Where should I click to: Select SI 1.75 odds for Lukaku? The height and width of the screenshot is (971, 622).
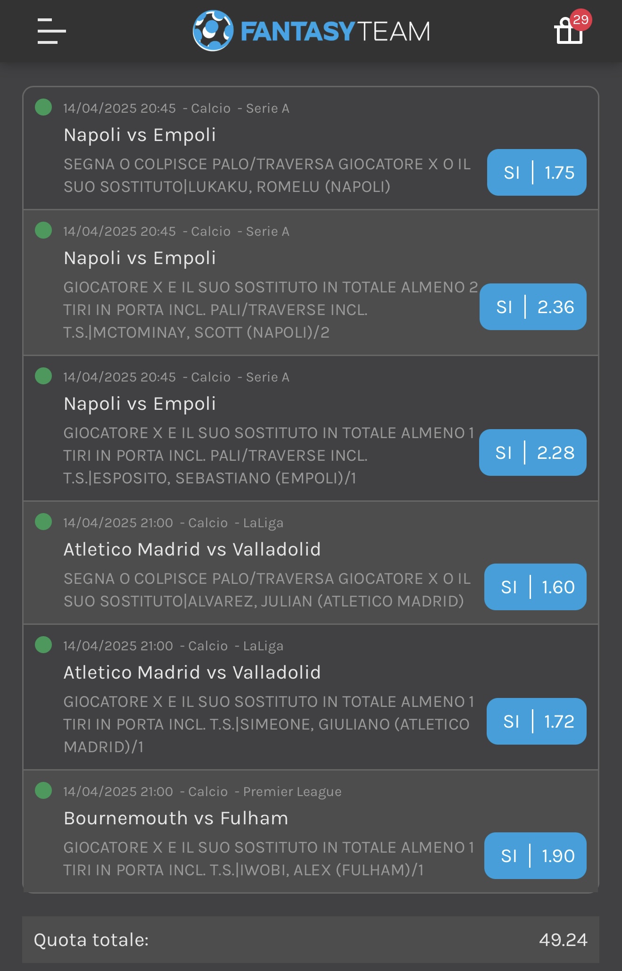[x=537, y=173]
